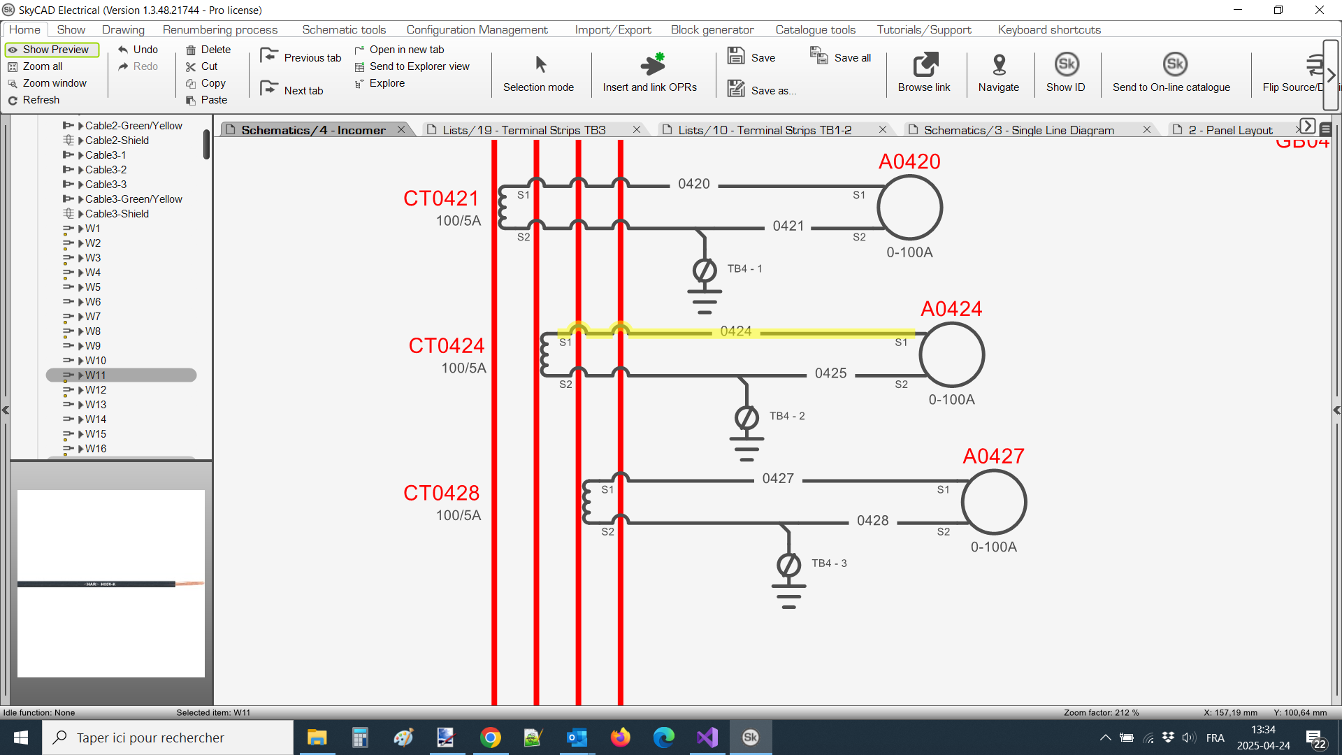Close the Schematics/4 - Incomer tab
Image resolution: width=1342 pixels, height=755 pixels.
(401, 129)
